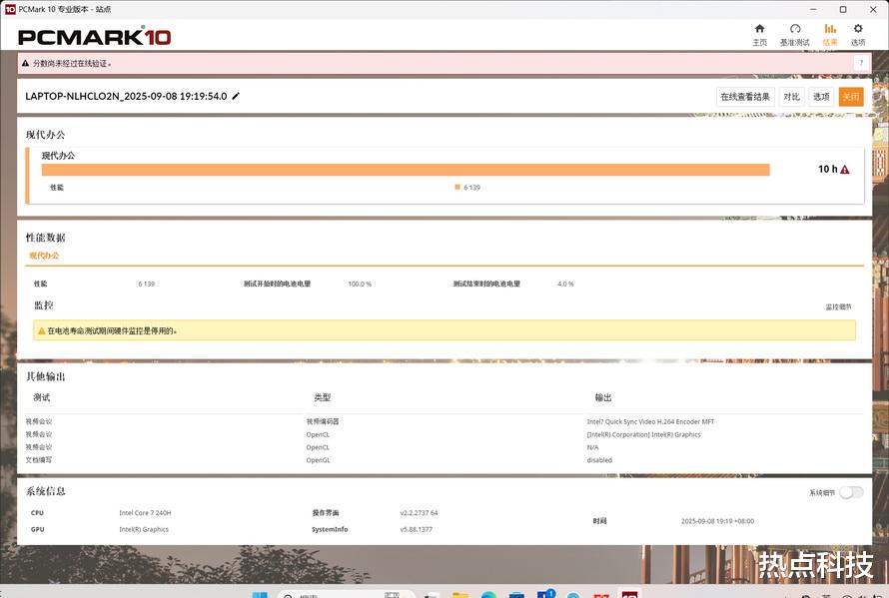Click the result name LAPTOP-NLHCLO2N_2025-09-08 19:19:54.0
Image resolution: width=889 pixels, height=598 pixels.
126,96
